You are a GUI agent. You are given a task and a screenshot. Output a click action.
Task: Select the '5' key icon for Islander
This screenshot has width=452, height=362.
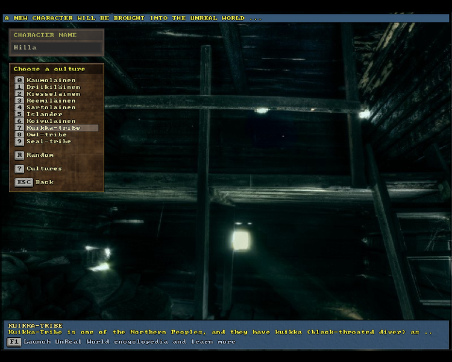(x=19, y=114)
